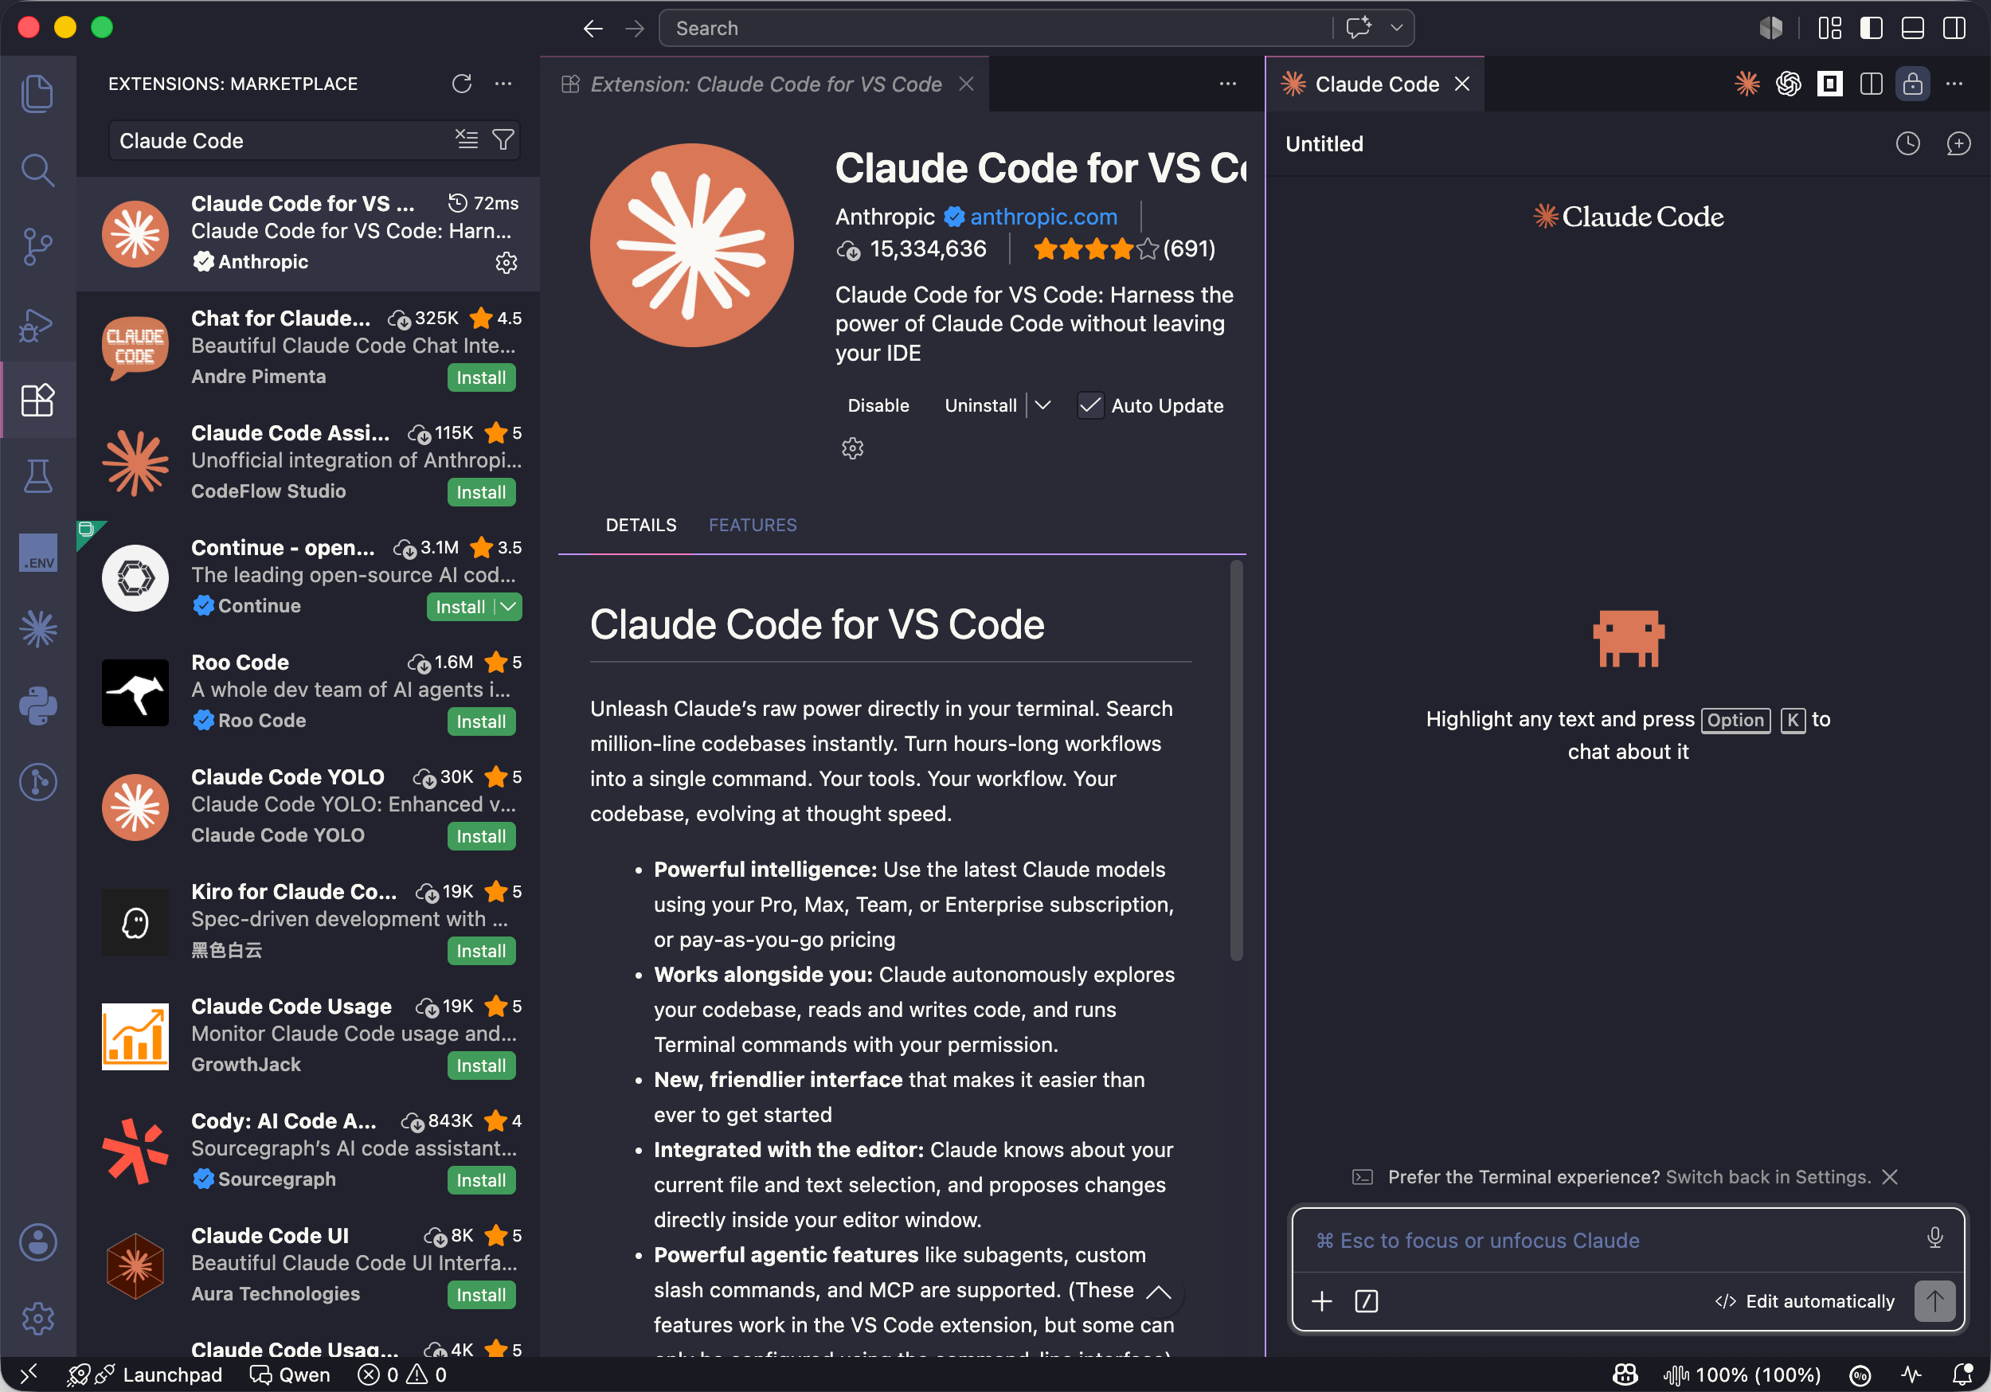Start a new Claude Code conversation

(1958, 144)
